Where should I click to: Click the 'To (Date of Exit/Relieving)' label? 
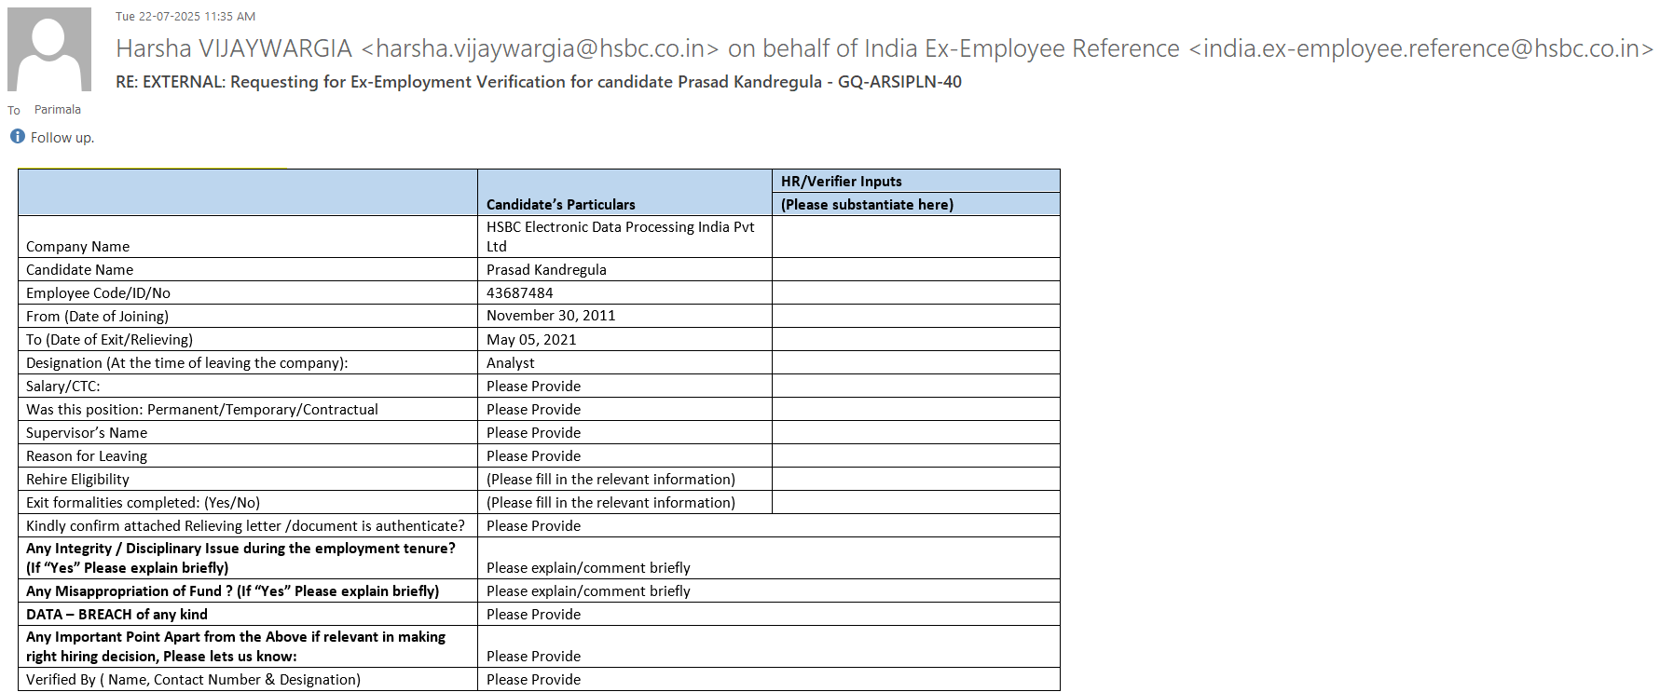tap(110, 340)
